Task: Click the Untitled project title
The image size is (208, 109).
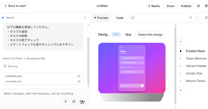Action: point(102,6)
